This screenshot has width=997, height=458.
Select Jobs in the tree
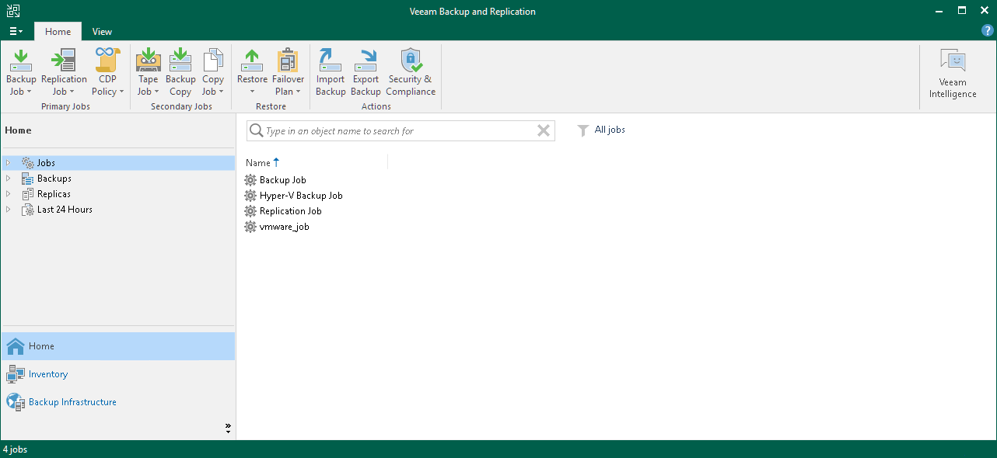pyautogui.click(x=46, y=163)
